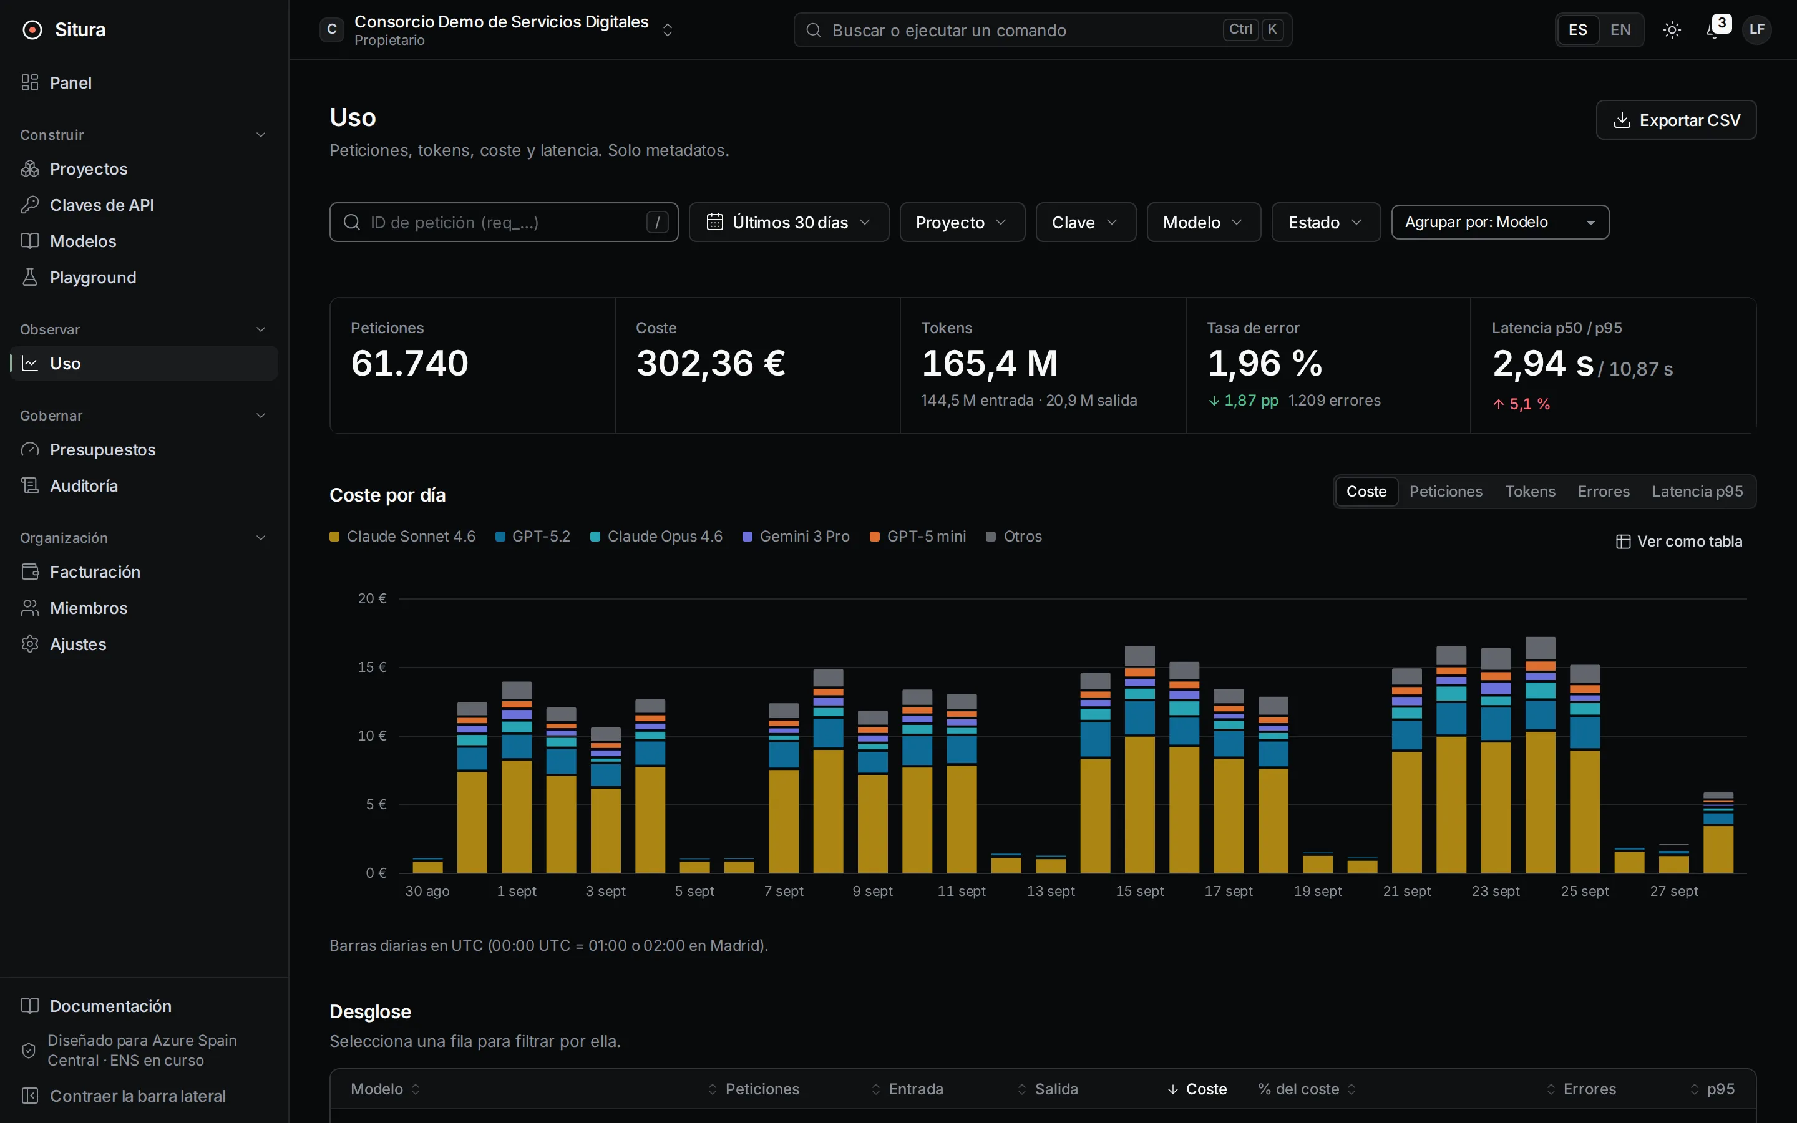Toggle Gemini 3 Pro legend series
This screenshot has height=1123, width=1797.
(x=796, y=537)
